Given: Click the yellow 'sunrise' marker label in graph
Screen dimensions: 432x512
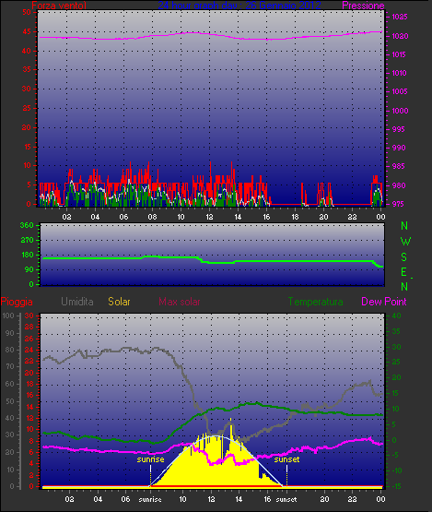Looking at the screenshot, I should [x=150, y=459].
